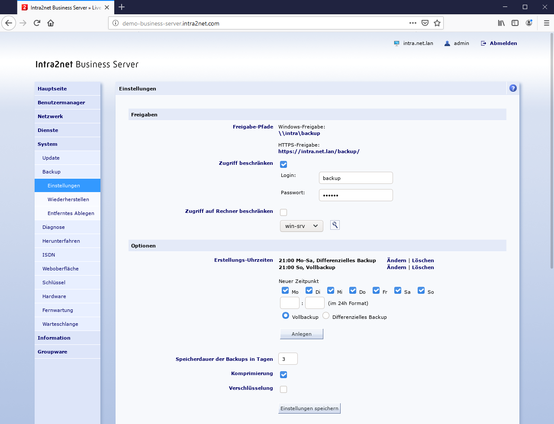
Task: Reload the current page
Action: pos(37,23)
